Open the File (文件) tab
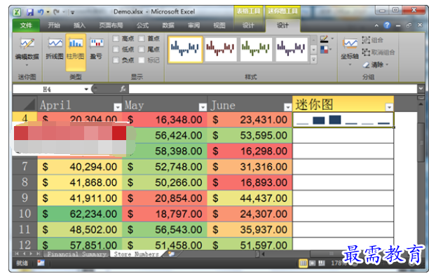The width and height of the screenshot is (429, 276). [x=26, y=25]
